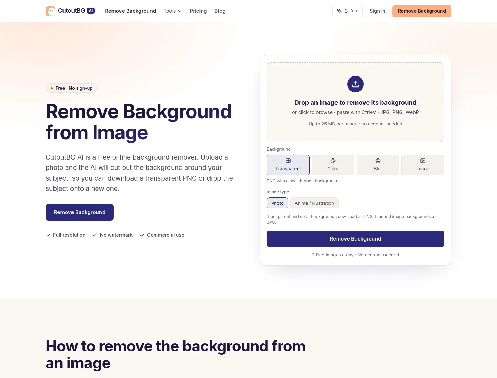Click the 'No watermark' label

point(116,235)
